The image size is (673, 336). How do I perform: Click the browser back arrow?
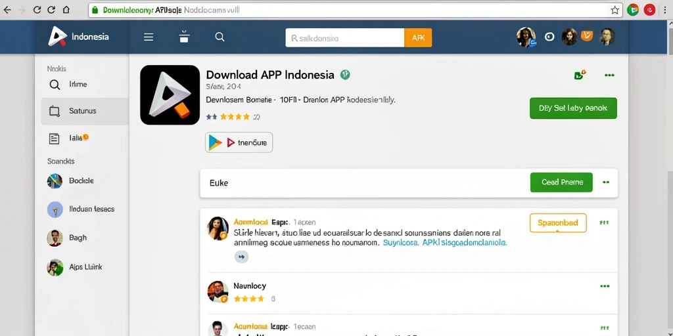point(7,10)
